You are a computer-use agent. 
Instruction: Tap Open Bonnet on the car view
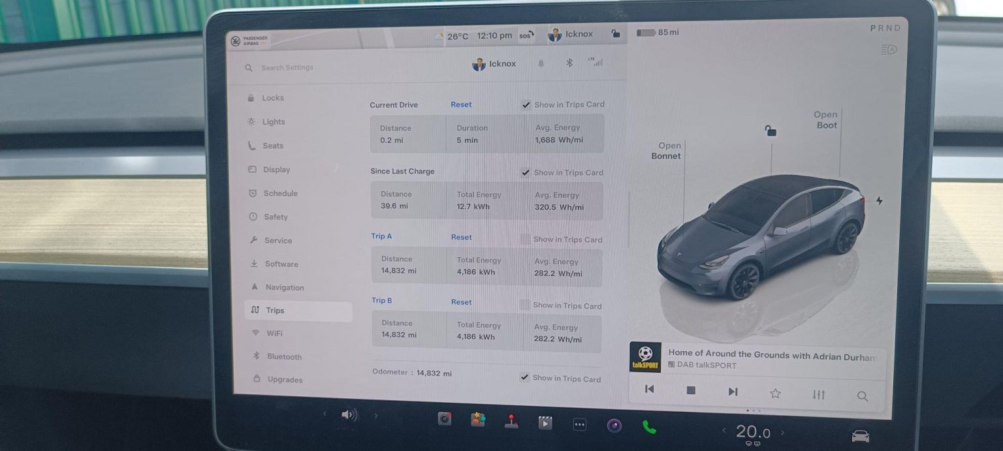coord(666,151)
